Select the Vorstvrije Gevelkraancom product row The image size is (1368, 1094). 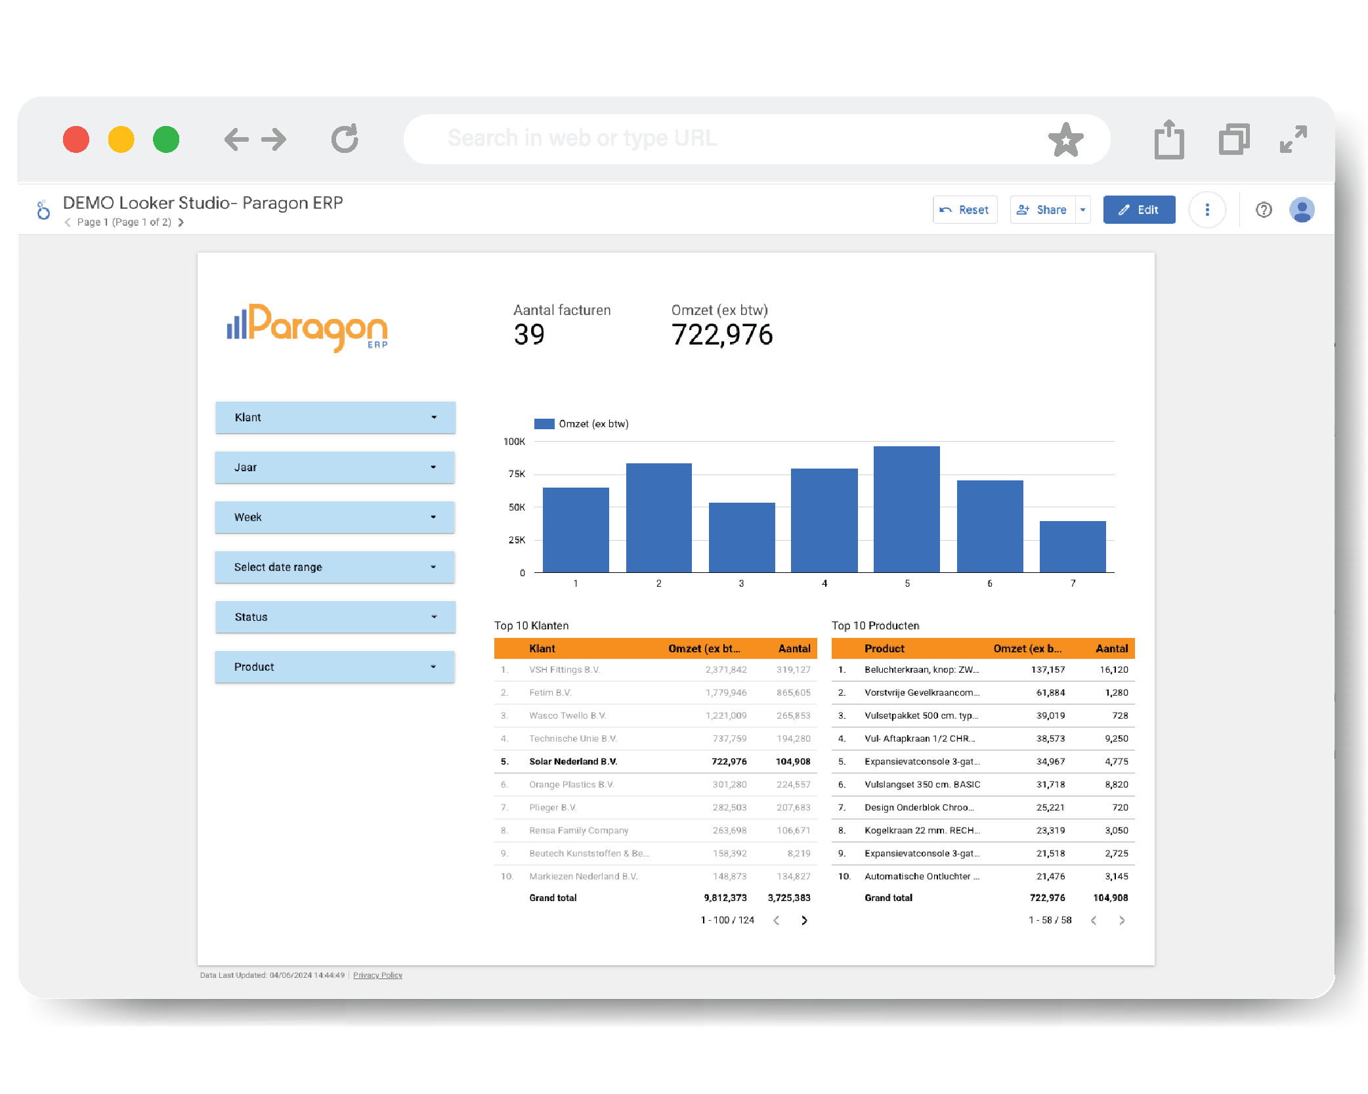click(x=983, y=692)
